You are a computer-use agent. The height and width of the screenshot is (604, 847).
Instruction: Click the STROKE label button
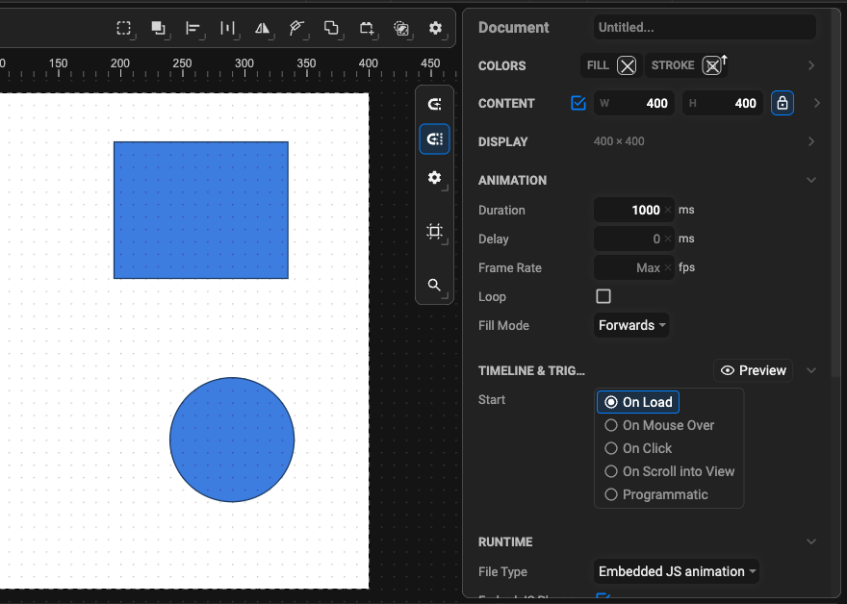coord(673,65)
